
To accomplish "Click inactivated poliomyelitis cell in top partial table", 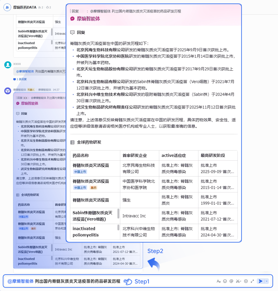I will (x=35, y=45).
